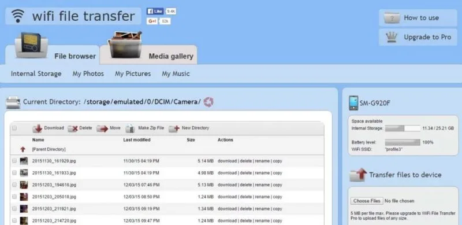The width and height of the screenshot is (462, 225).
Task: Check the box for 20151203_211921.jpg
Action: coord(14,209)
